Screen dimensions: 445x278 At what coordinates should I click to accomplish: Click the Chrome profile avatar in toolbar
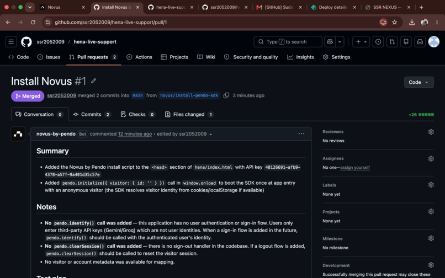click(424, 22)
